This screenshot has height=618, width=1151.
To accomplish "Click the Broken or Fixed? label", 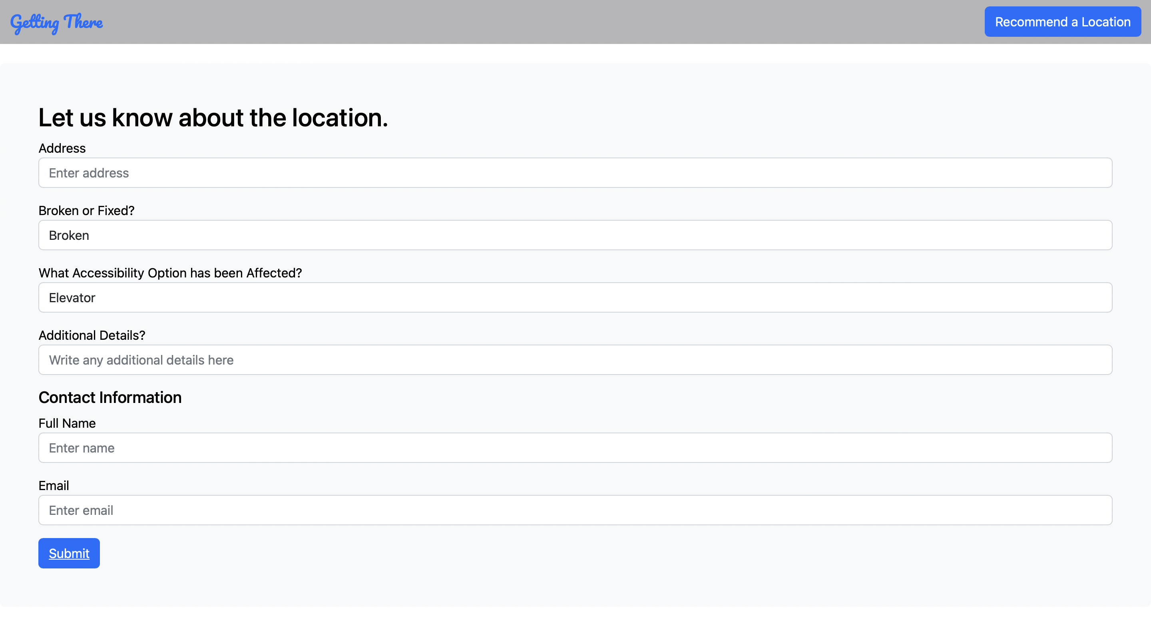I will [x=86, y=211].
